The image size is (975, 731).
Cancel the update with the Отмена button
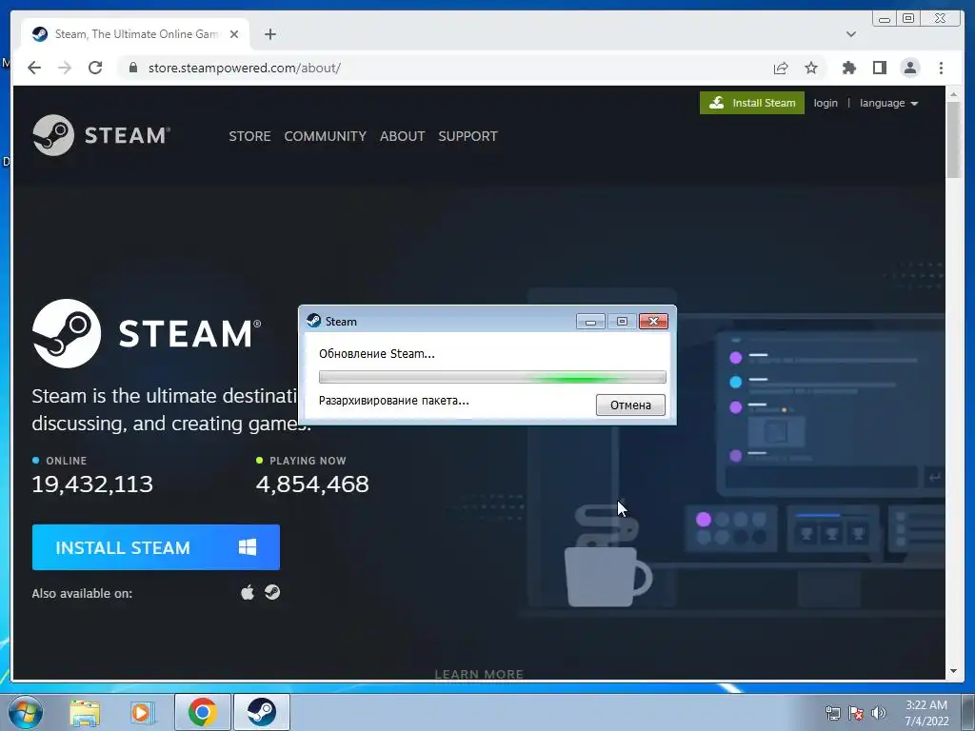[630, 405]
